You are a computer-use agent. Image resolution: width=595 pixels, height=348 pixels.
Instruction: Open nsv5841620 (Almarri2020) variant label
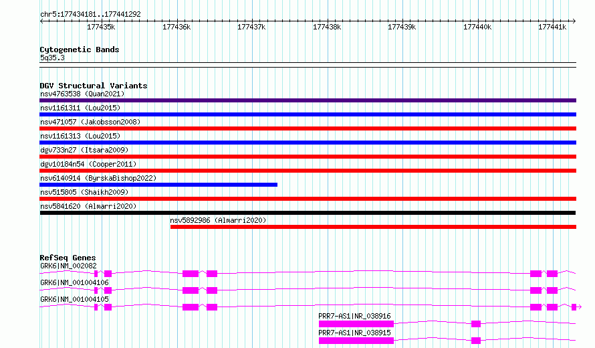coord(88,206)
